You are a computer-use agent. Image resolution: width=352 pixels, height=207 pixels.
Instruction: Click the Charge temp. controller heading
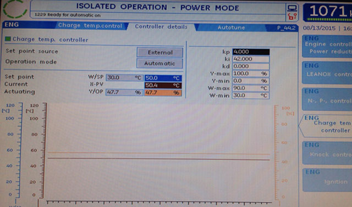50,40
